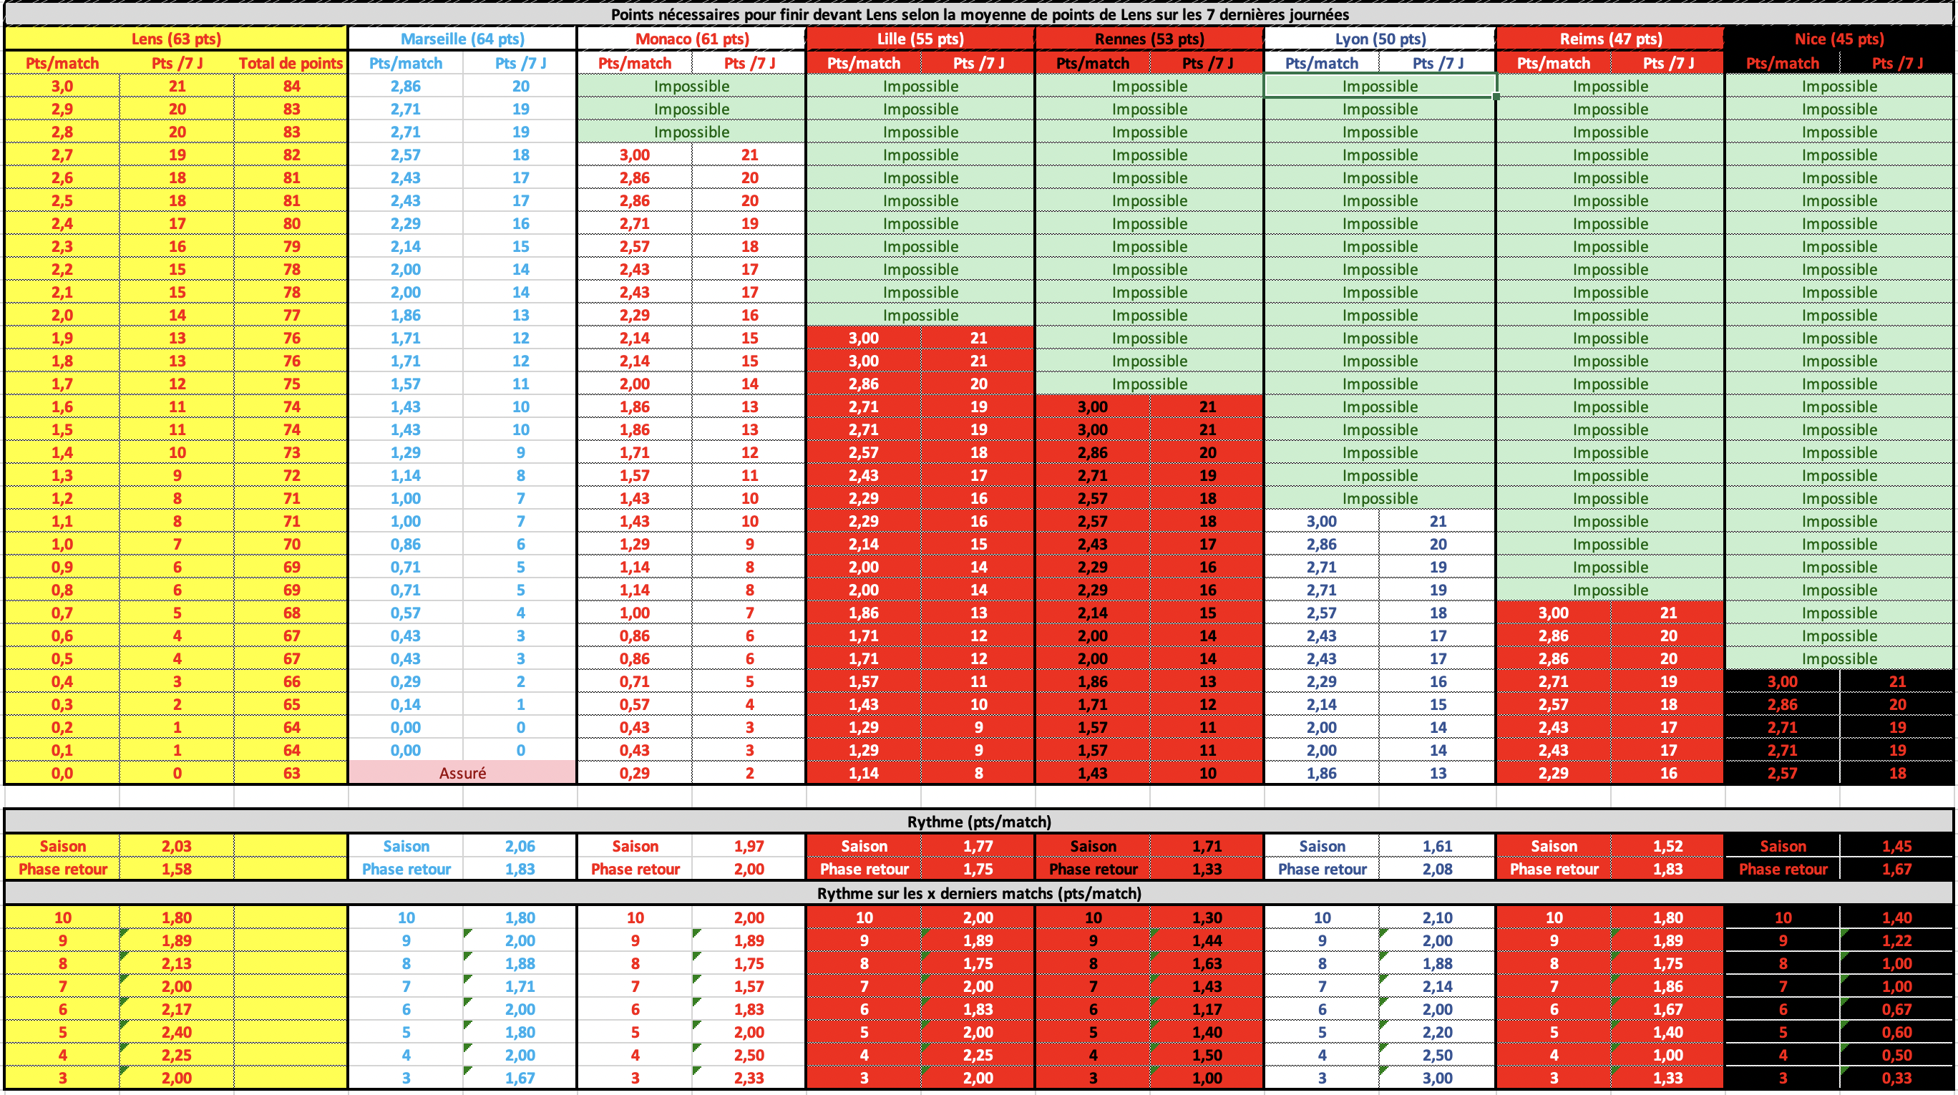The width and height of the screenshot is (1958, 1095).
Task: Click the "Total de points" column header
Action: pos(291,63)
